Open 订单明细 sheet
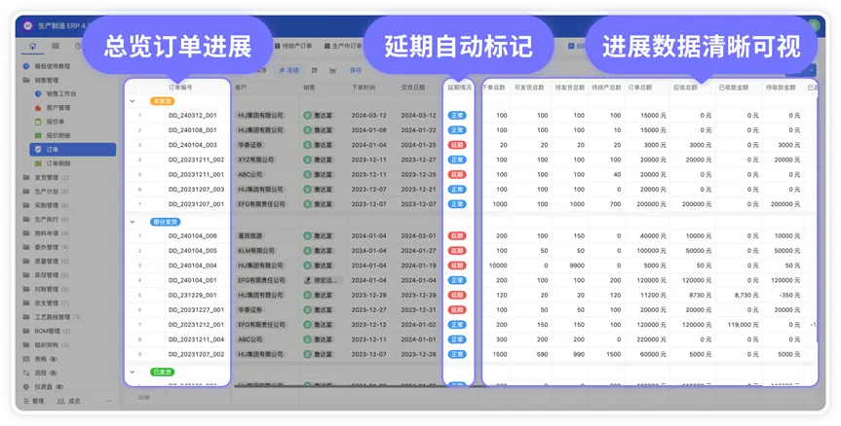841x426 pixels. [57, 163]
